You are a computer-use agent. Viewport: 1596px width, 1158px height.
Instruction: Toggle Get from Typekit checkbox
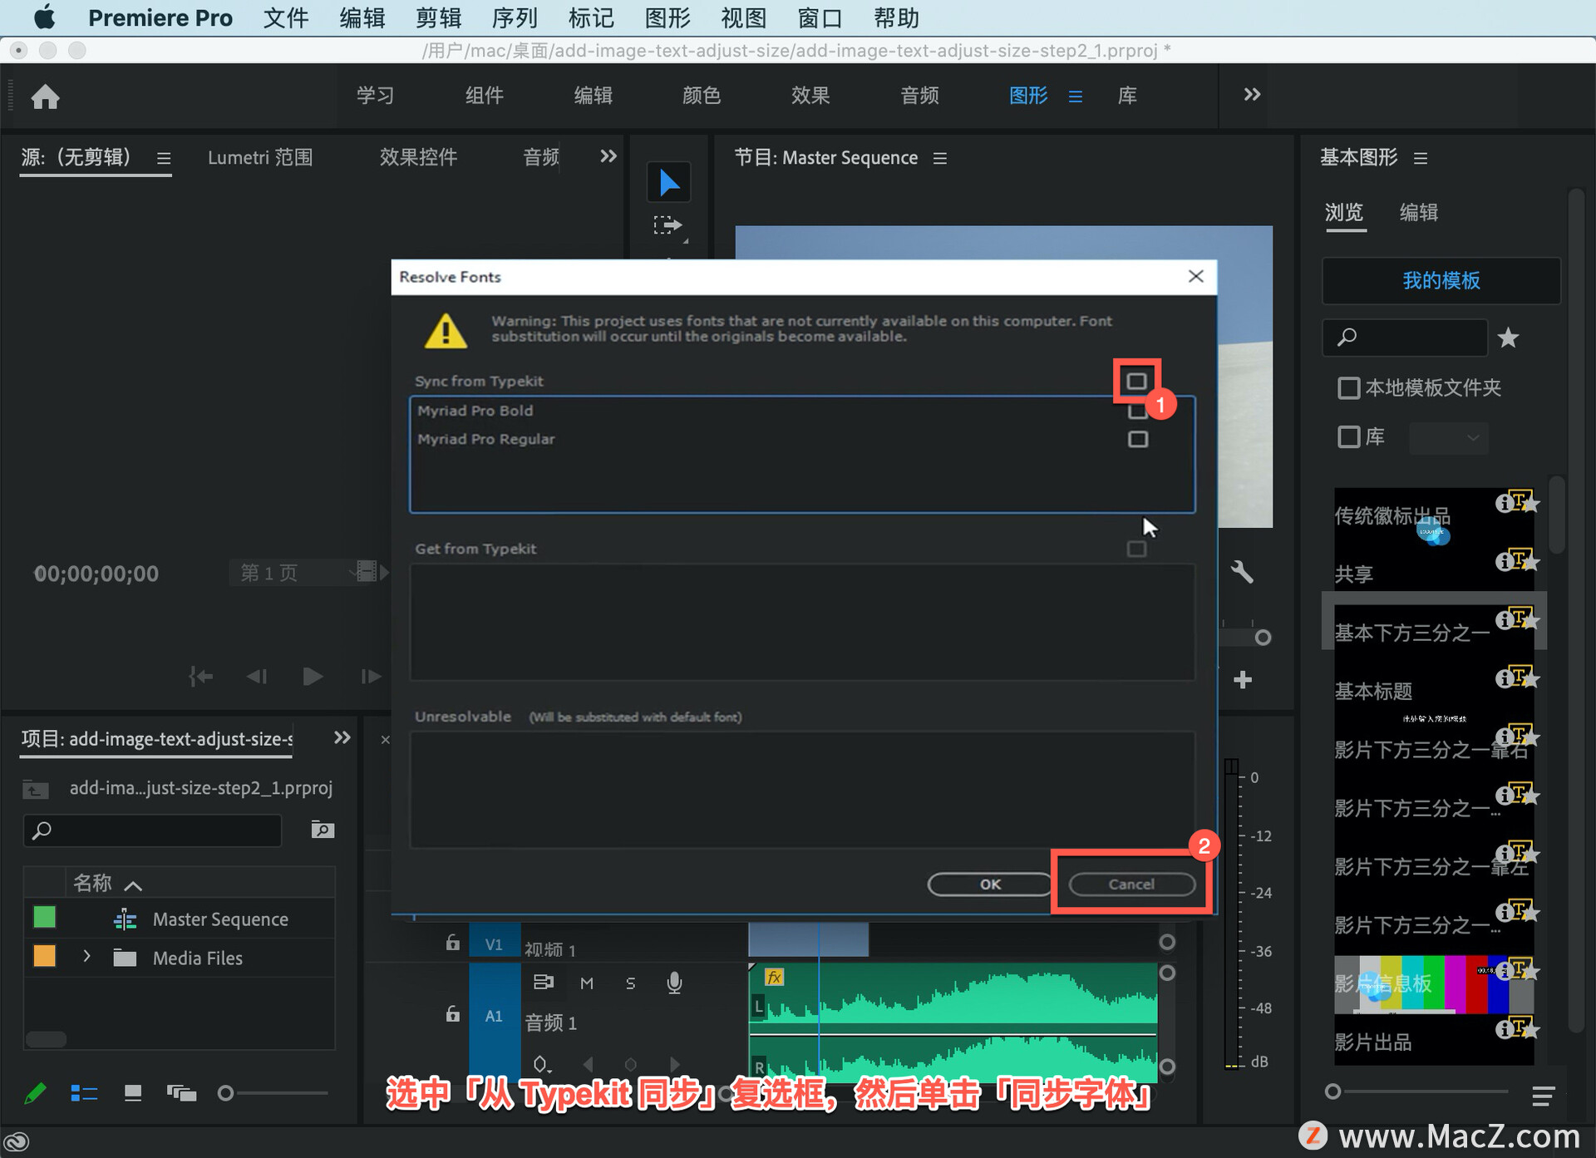pos(1136,549)
